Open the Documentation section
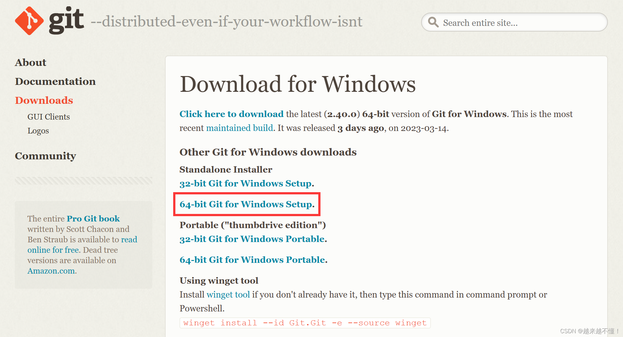This screenshot has width=623, height=337. coord(55,81)
